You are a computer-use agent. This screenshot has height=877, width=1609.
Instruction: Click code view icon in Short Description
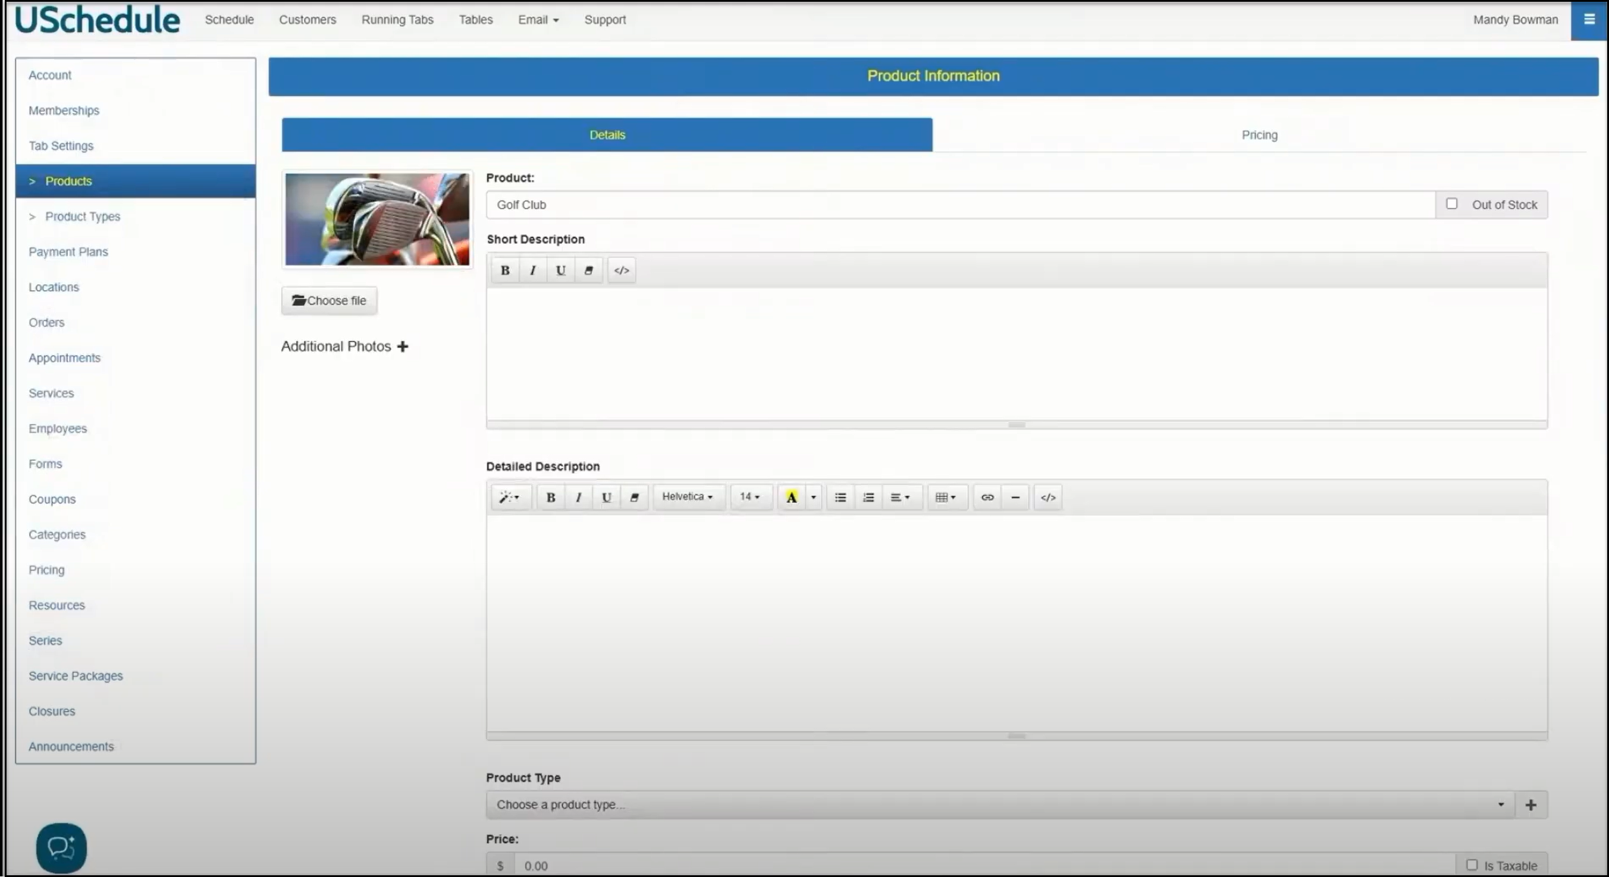(x=621, y=271)
